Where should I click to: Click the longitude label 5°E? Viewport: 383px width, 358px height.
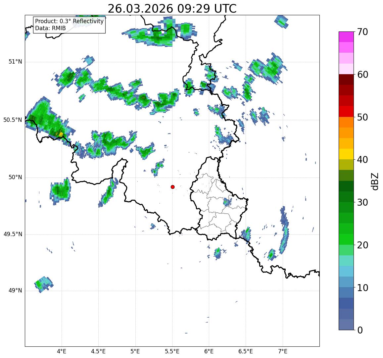(135, 352)
